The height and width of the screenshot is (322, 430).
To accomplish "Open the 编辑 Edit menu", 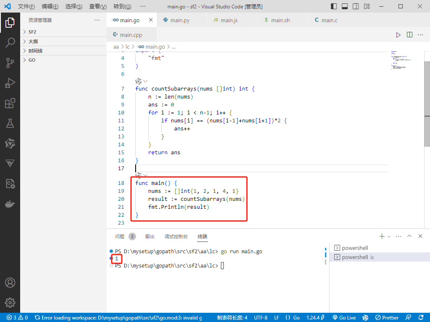I will (50, 6).
